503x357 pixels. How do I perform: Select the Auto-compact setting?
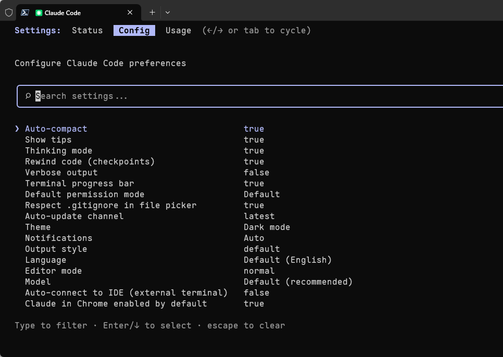(x=56, y=129)
